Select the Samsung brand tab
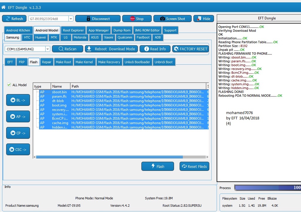The image size is (301, 212). [12, 37]
